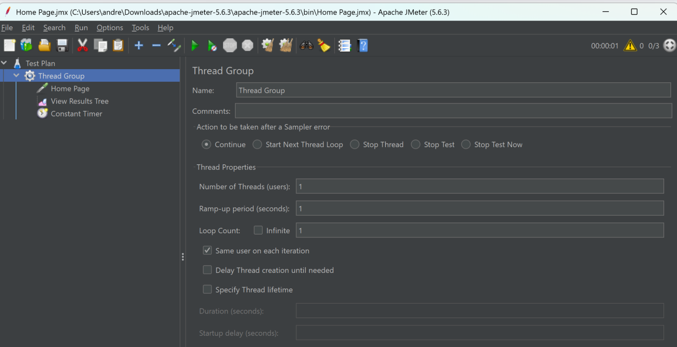This screenshot has width=677, height=347.
Task: Open the Help menu
Action: click(165, 28)
